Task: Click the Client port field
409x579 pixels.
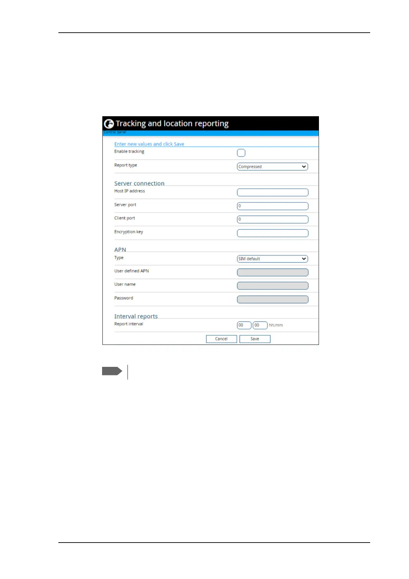Action: 273,219
